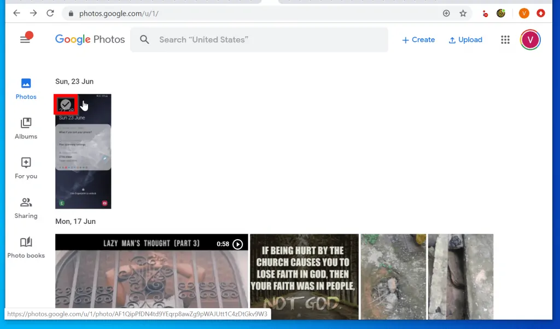Open the Sharing section
This screenshot has height=329, width=560.
click(26, 208)
